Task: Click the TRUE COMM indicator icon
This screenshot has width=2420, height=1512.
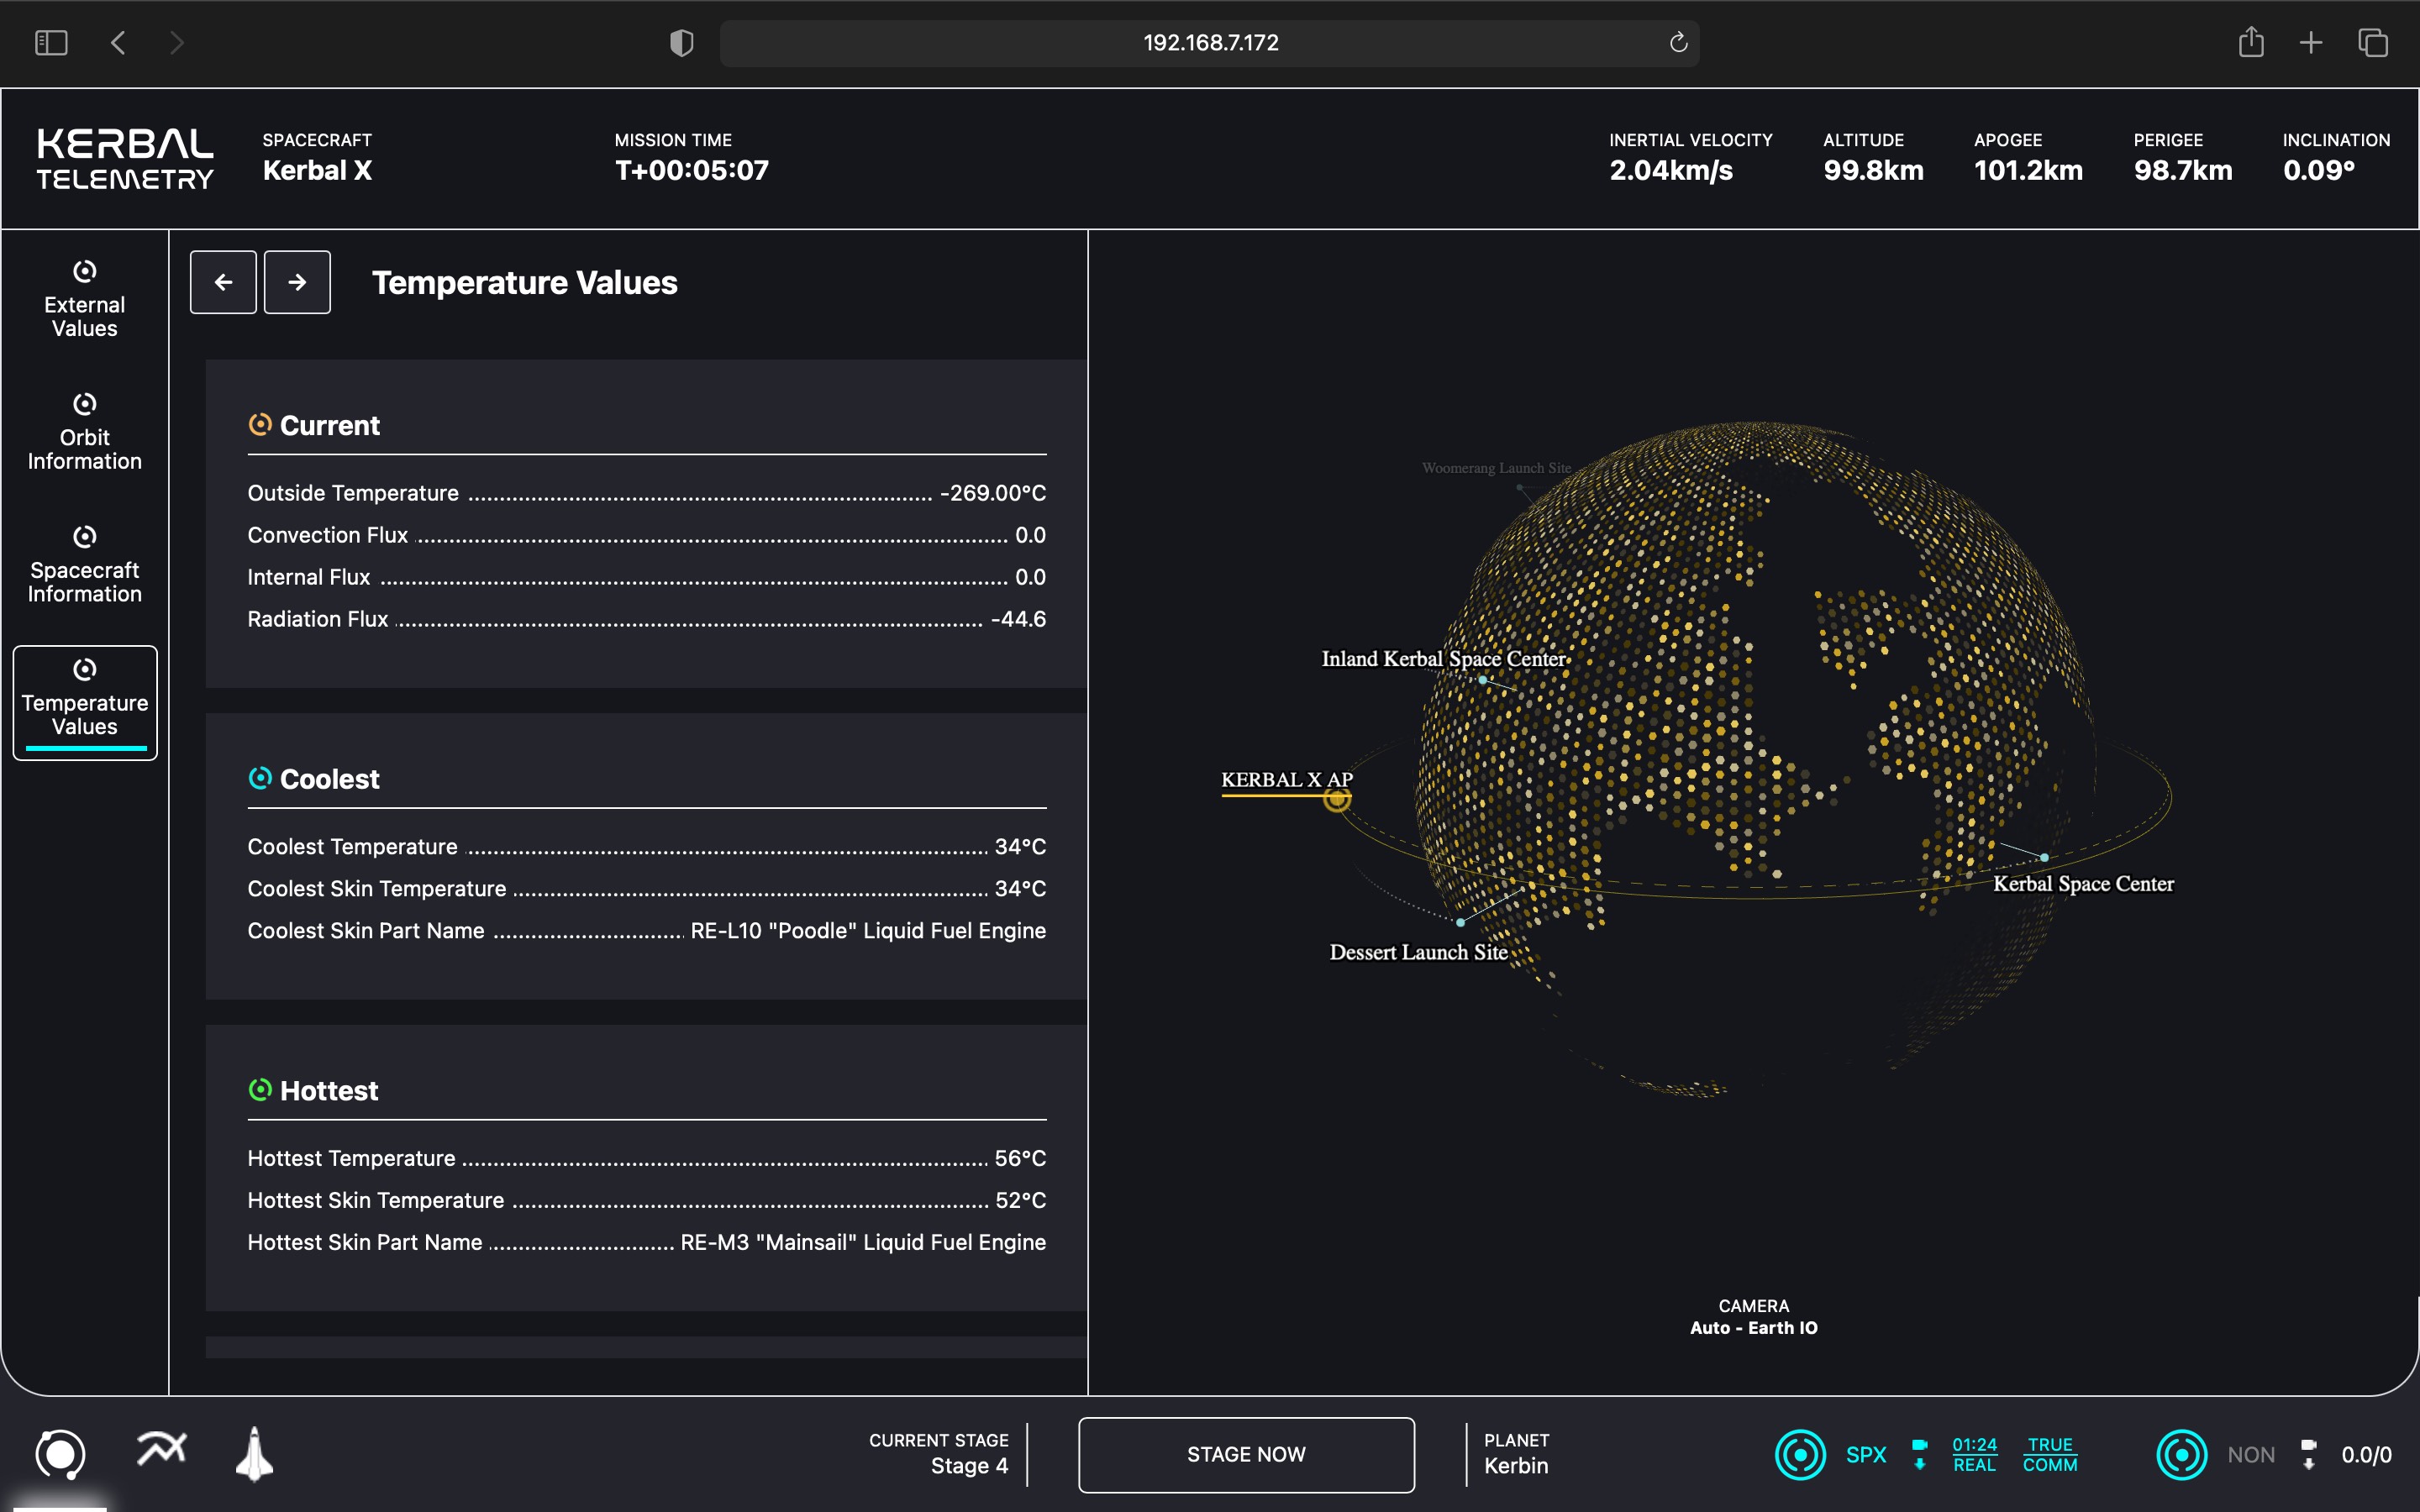Action: [x=2050, y=1452]
